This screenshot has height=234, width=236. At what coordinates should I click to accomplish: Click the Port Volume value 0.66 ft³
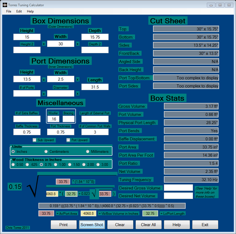191,114
